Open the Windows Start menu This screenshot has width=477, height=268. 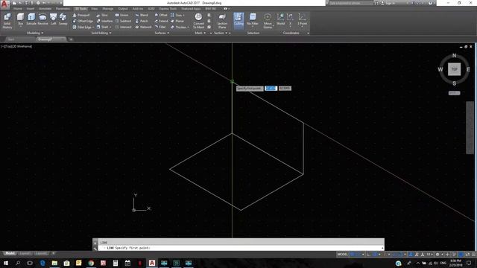pyautogui.click(x=5, y=263)
